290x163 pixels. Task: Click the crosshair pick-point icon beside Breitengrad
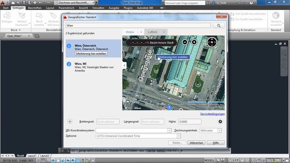point(70,121)
